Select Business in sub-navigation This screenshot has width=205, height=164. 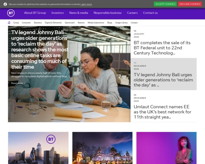click(x=38, y=23)
